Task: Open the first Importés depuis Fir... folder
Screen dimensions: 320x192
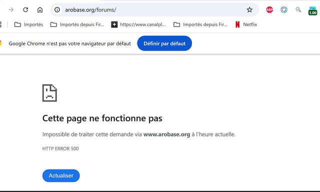Action: (x=77, y=24)
